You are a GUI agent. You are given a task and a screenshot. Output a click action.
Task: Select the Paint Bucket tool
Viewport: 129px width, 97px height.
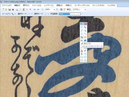click(82, 41)
